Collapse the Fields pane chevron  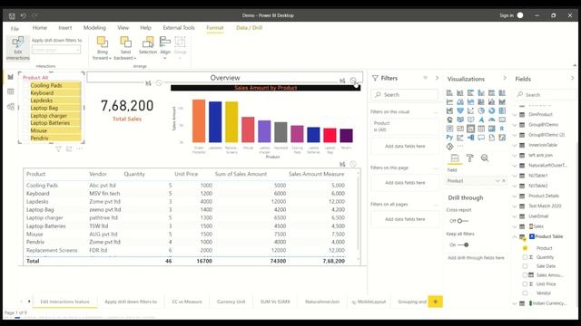[572, 79]
